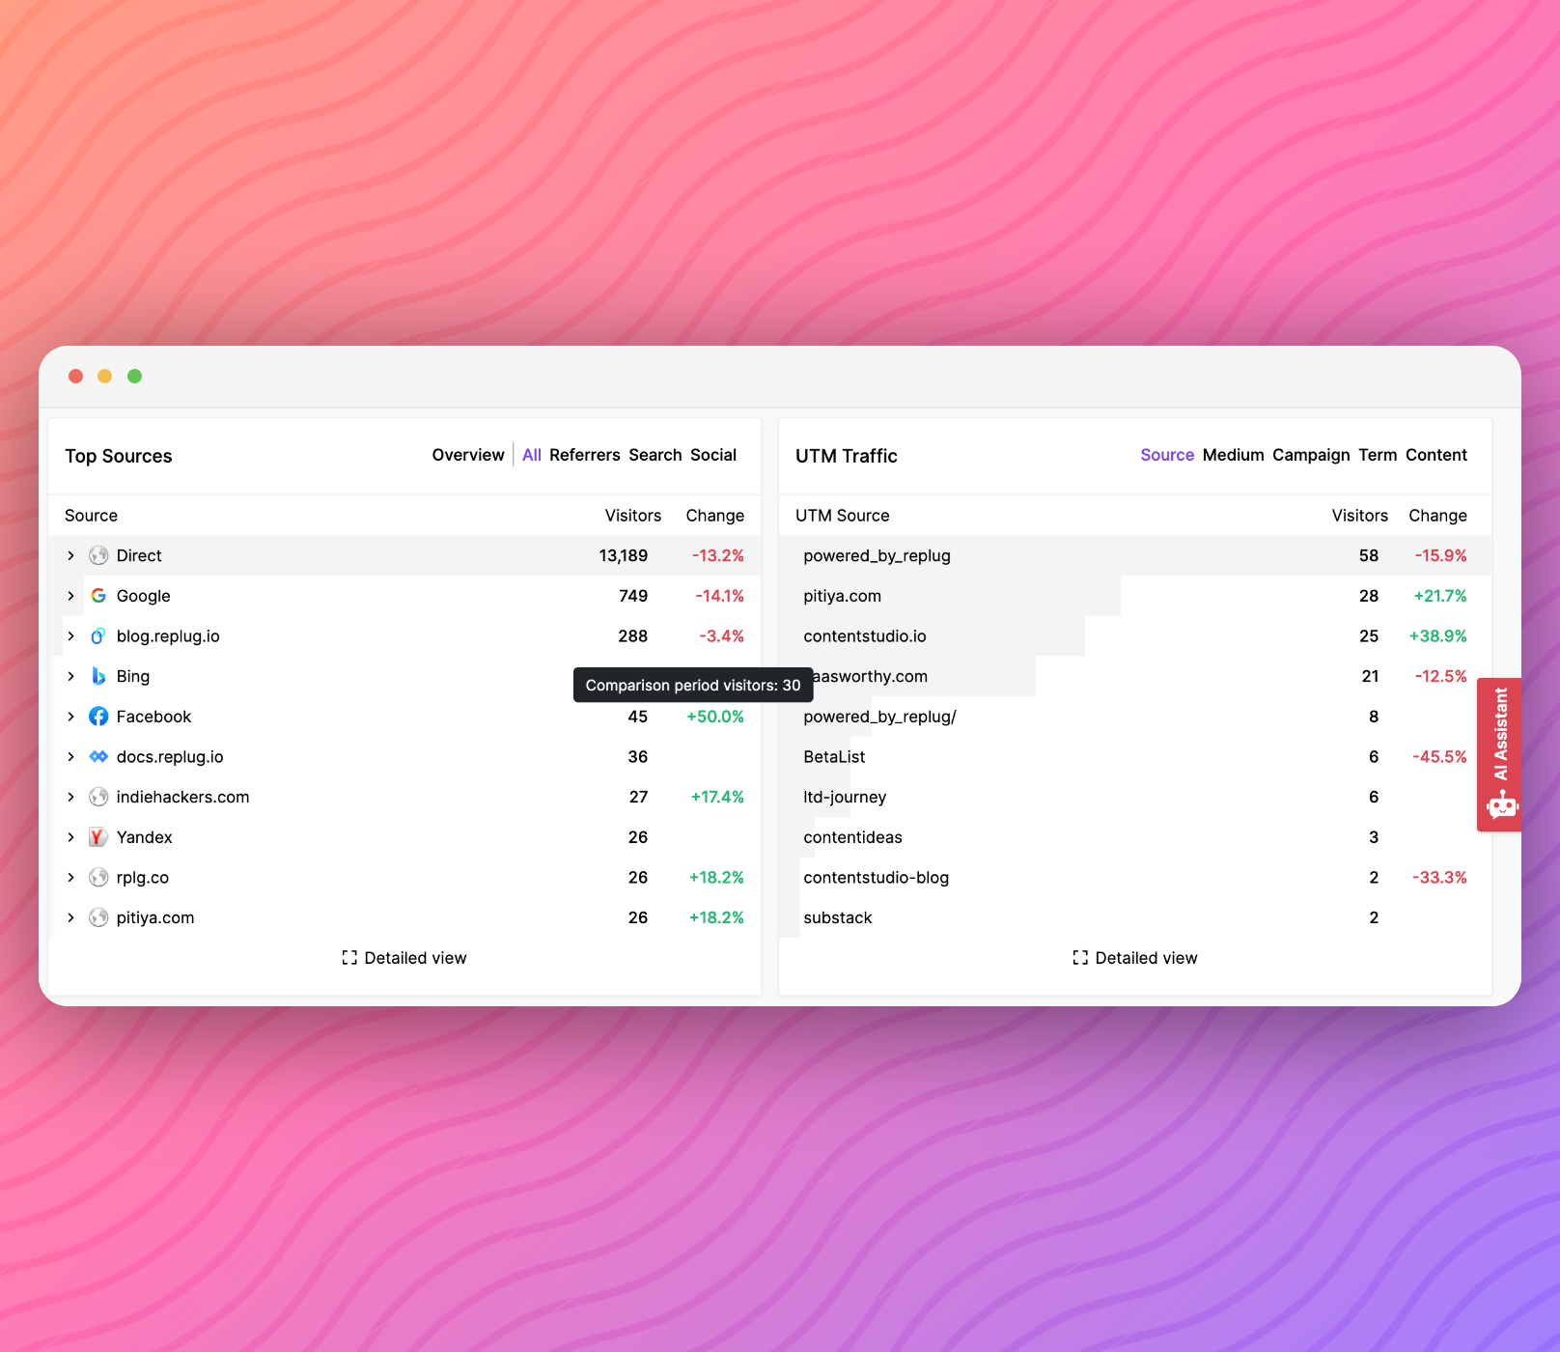Click the +50.0% change for Facebook
The width and height of the screenshot is (1560, 1352).
[x=715, y=717]
